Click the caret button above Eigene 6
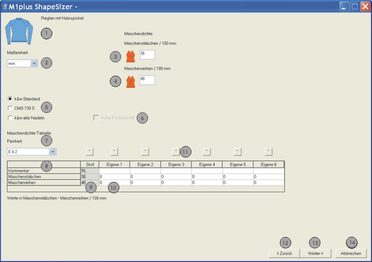372x262 pixels. click(268, 151)
